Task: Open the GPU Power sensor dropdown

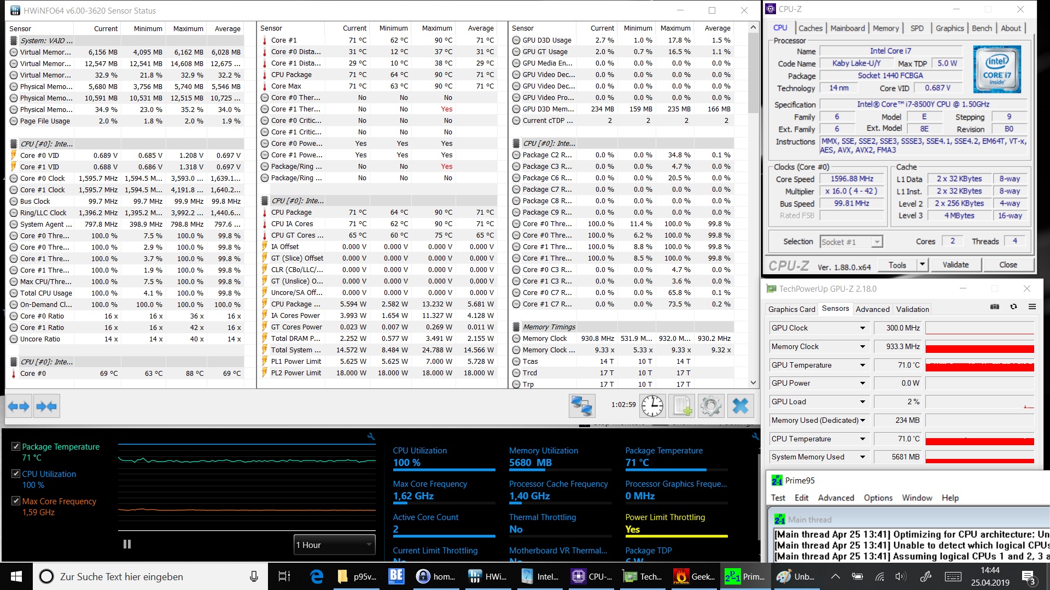Action: pyautogui.click(x=862, y=383)
